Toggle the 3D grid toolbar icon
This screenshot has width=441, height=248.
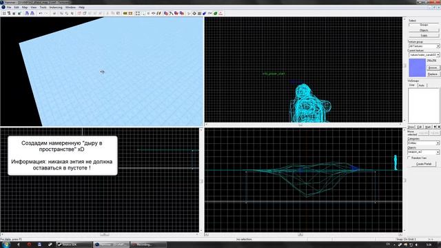[x=9, y=13]
